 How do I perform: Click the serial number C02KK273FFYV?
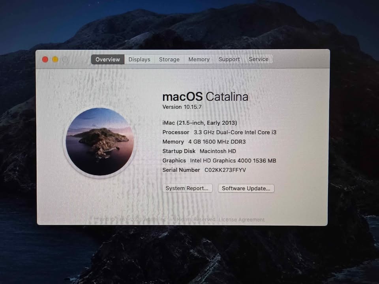coord(225,170)
